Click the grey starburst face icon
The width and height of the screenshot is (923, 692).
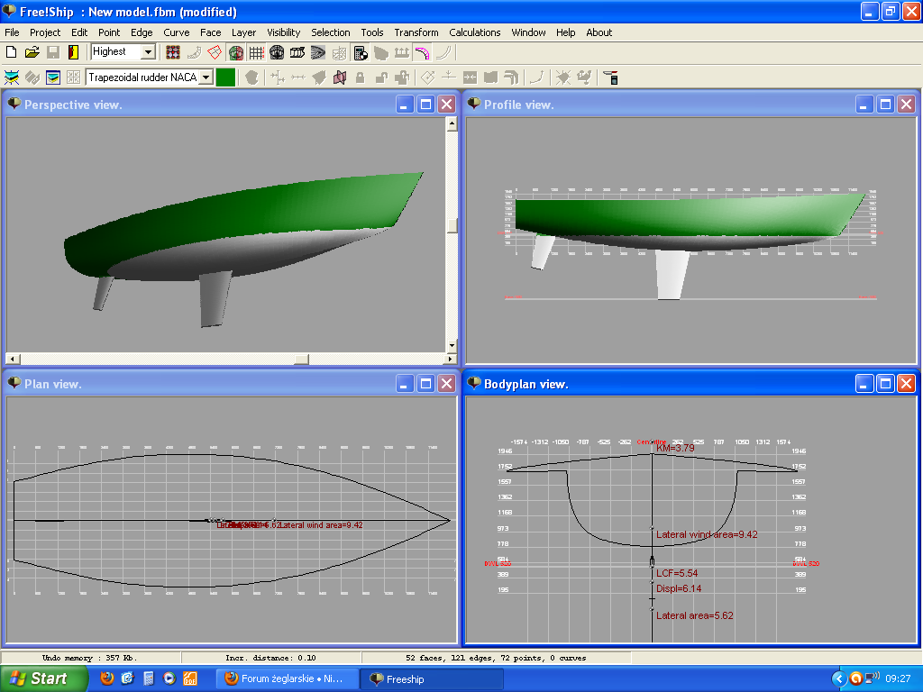click(x=563, y=77)
